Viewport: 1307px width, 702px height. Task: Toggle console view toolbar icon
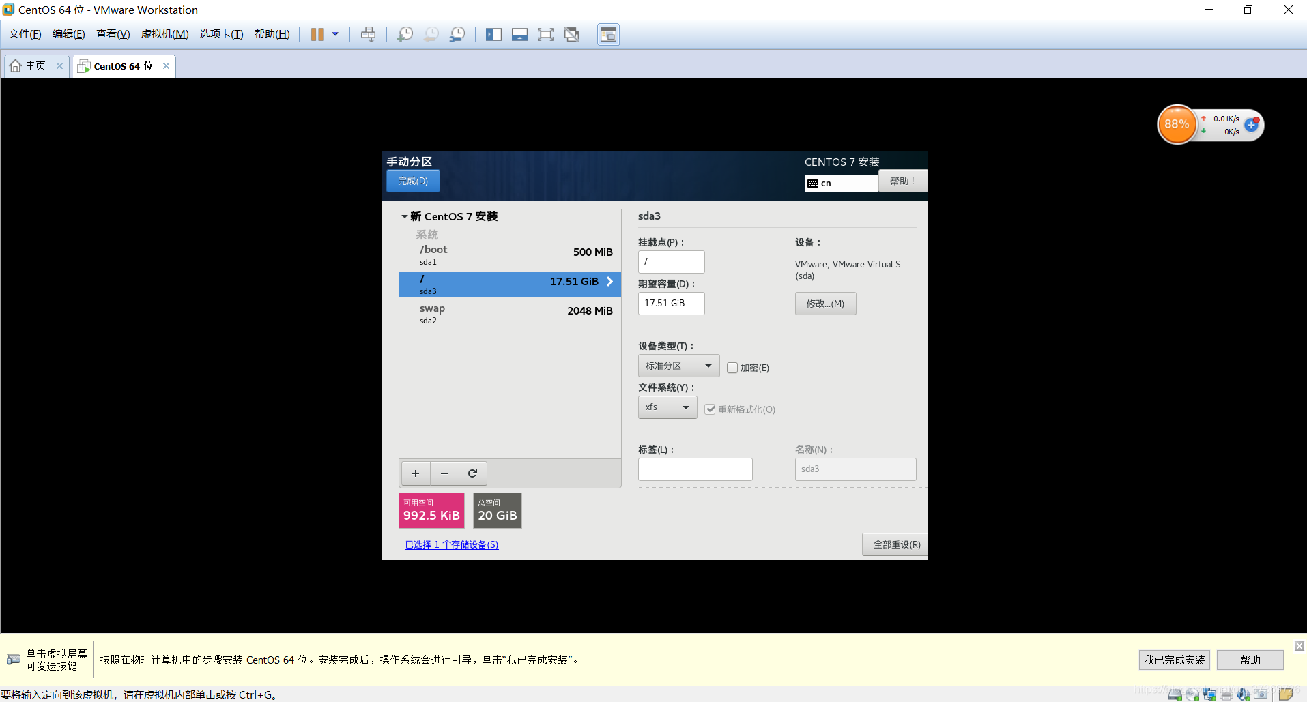pos(608,34)
